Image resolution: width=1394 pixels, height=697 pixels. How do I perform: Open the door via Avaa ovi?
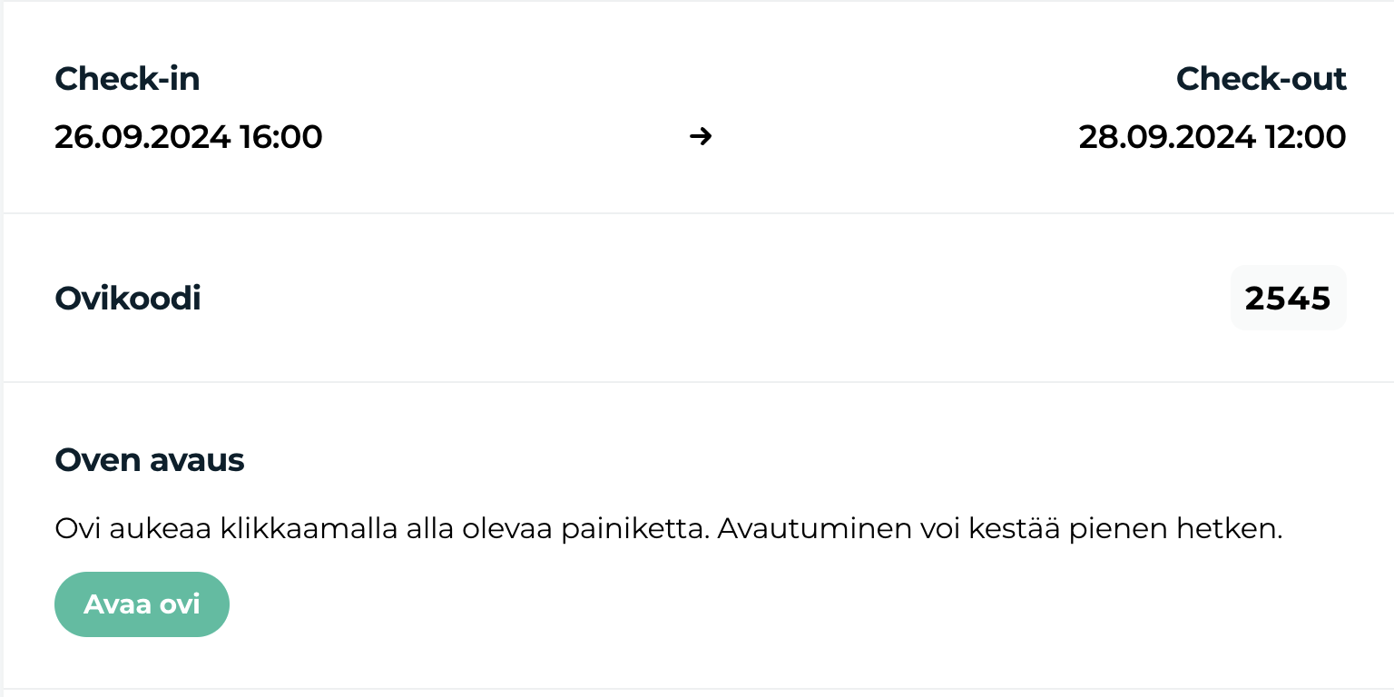(142, 604)
